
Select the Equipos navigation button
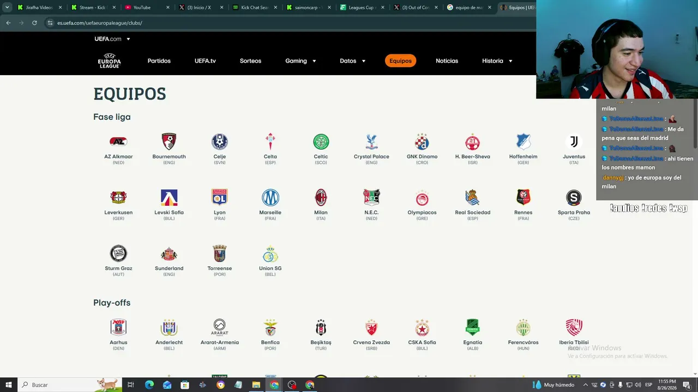point(400,61)
